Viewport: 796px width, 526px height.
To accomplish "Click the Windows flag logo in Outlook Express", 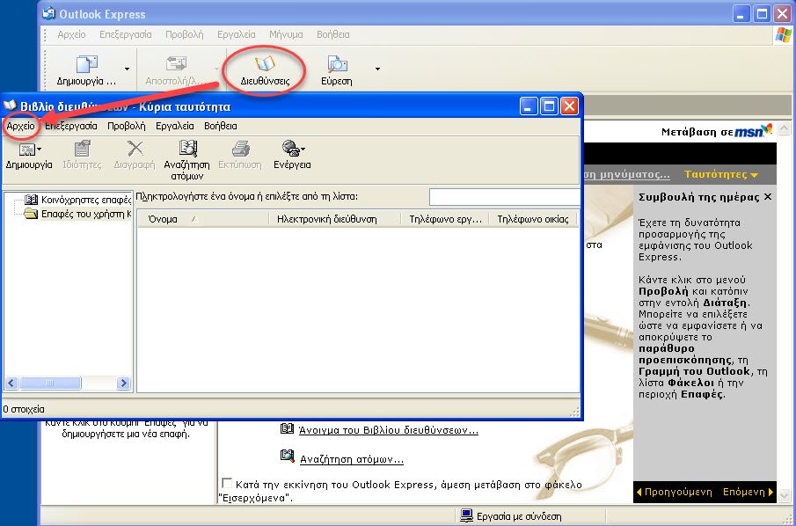I will [x=784, y=35].
